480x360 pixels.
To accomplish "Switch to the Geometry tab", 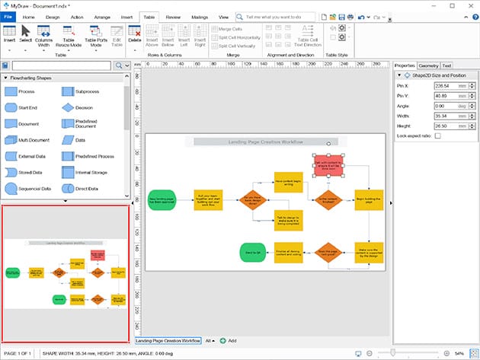I will click(x=427, y=65).
